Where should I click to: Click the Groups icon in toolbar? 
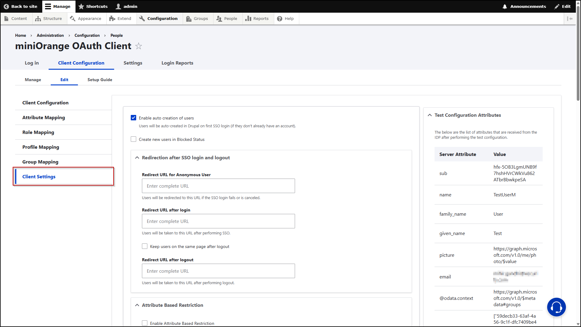pyautogui.click(x=189, y=19)
